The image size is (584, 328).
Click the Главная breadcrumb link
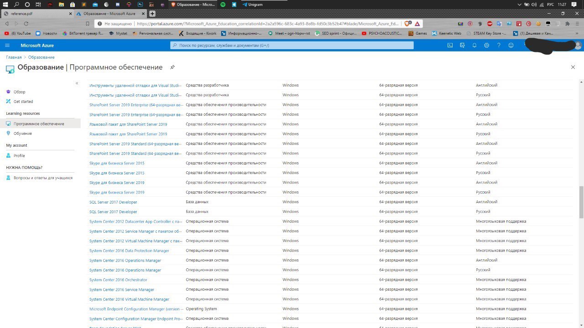pos(14,57)
